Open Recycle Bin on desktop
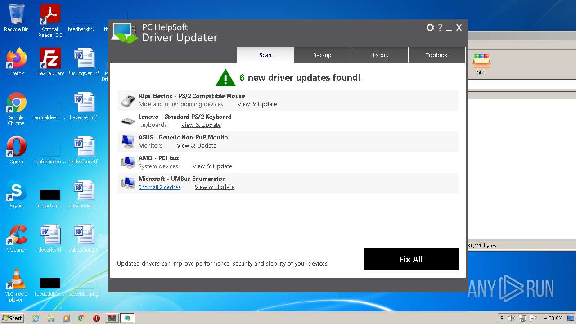The image size is (576, 324). tap(16, 18)
